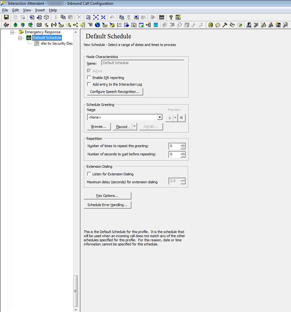Click the Save floppy disk icon
The image size is (291, 312).
[x=6, y=17]
